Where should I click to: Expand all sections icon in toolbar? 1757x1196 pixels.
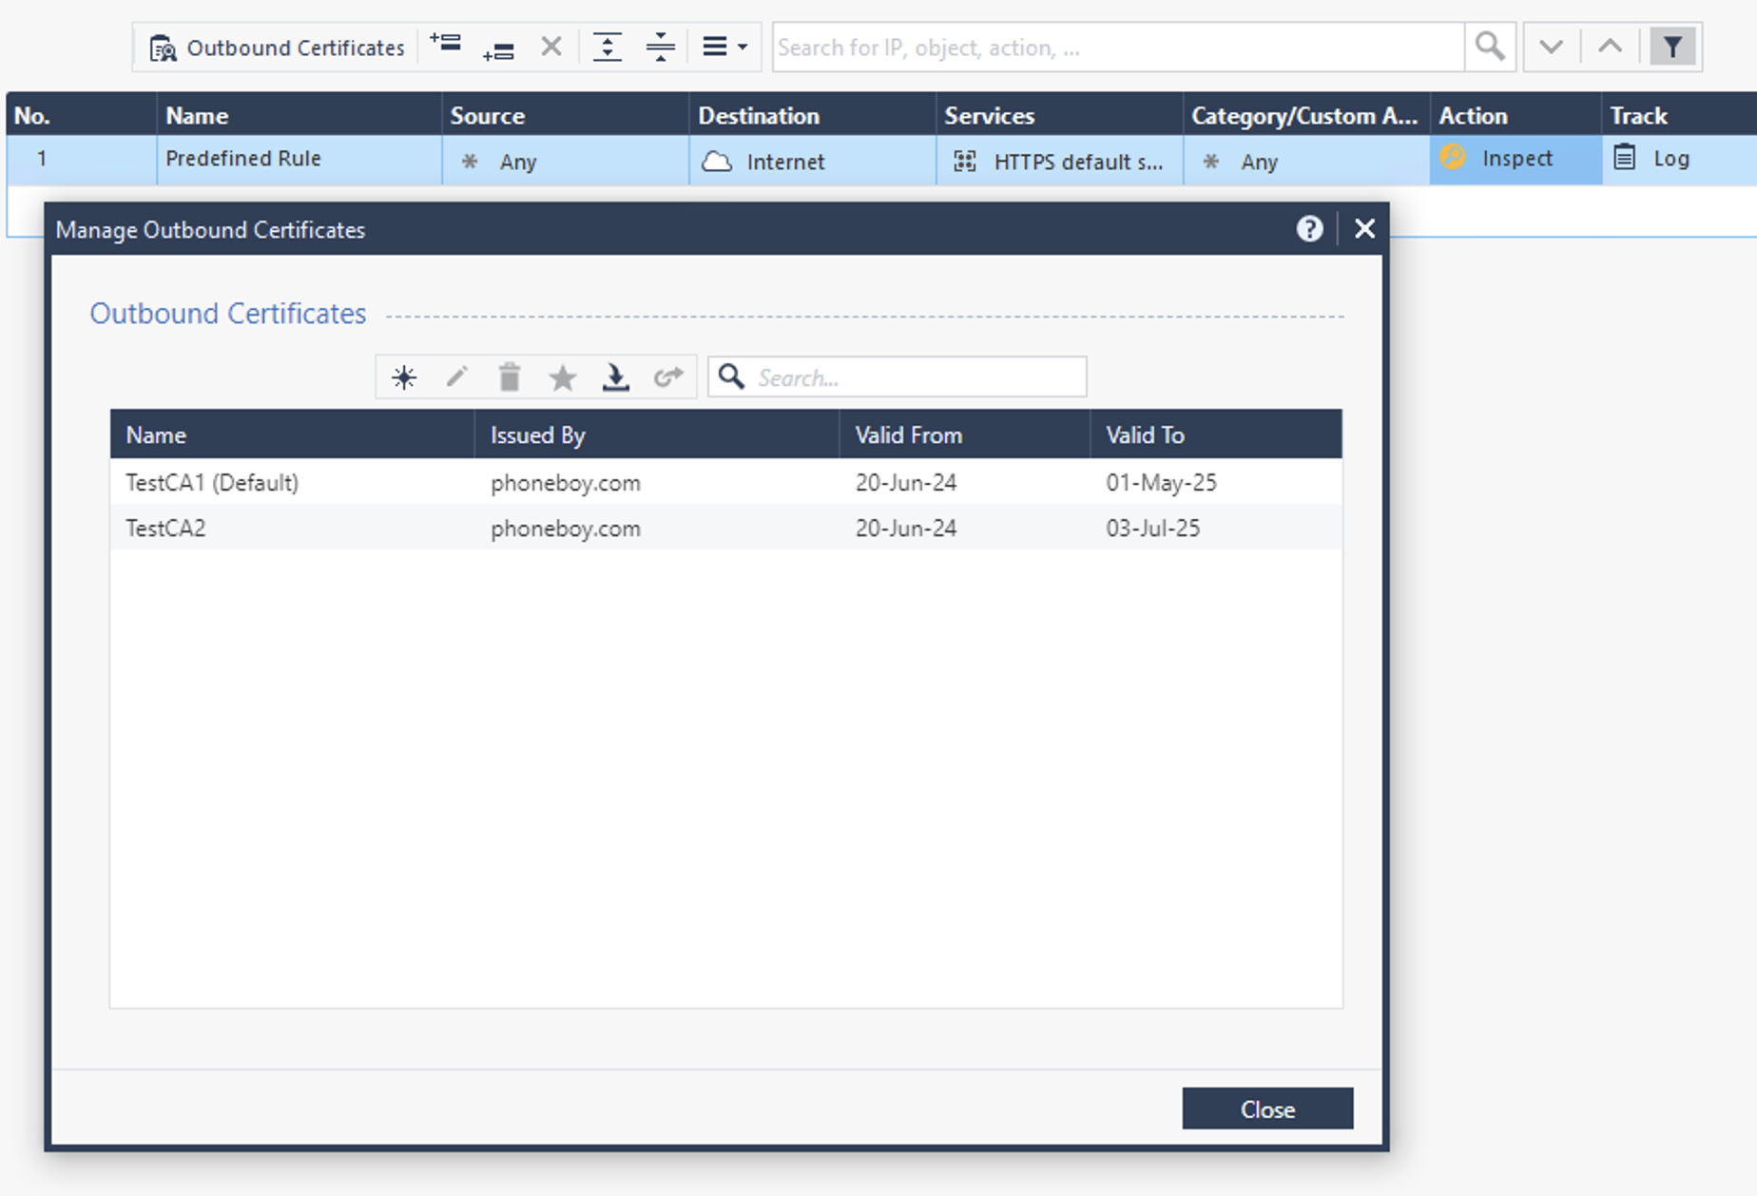coord(607,47)
